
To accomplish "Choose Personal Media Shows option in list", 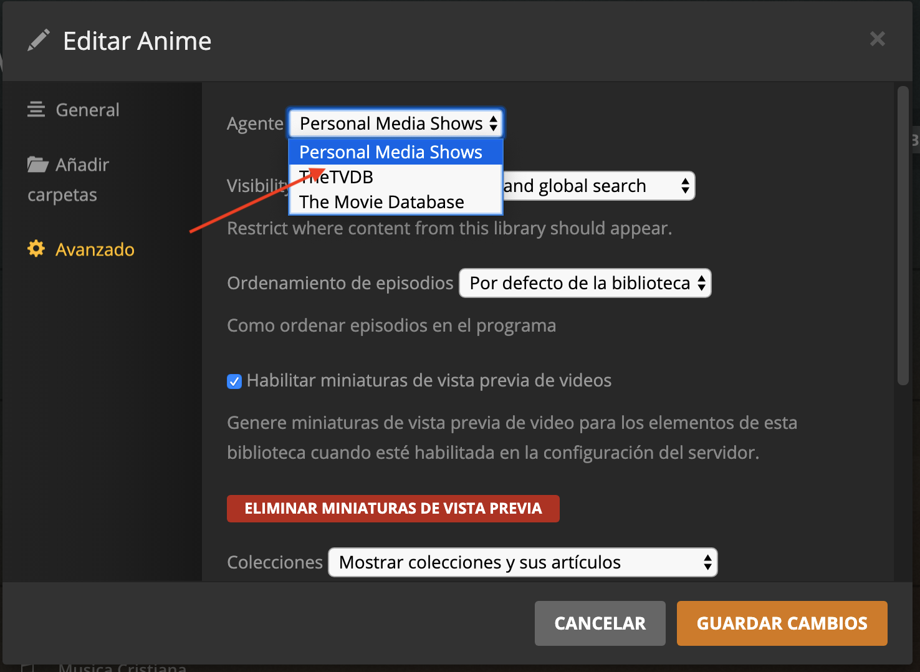I will [x=396, y=152].
